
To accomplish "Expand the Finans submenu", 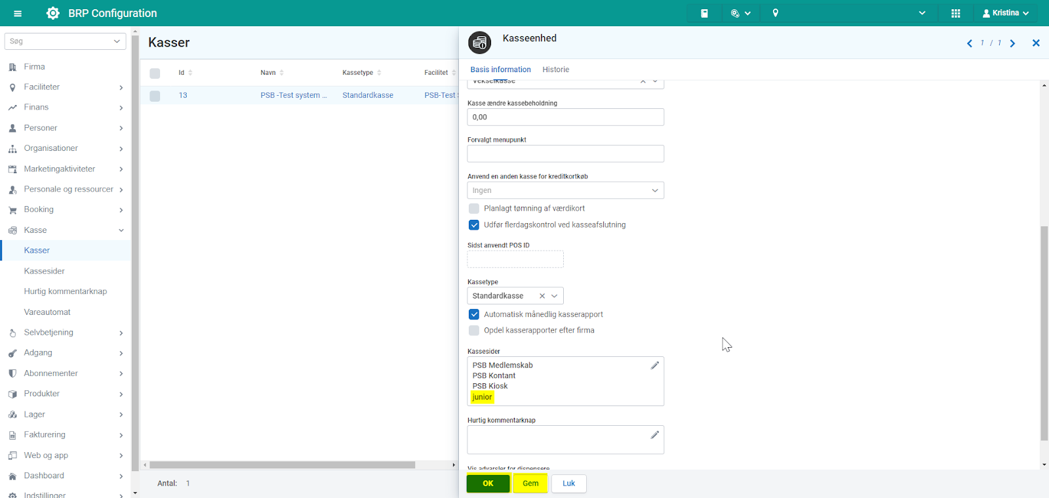I will [x=121, y=108].
